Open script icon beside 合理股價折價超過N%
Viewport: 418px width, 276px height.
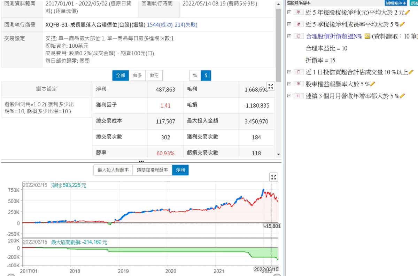coord(367,36)
